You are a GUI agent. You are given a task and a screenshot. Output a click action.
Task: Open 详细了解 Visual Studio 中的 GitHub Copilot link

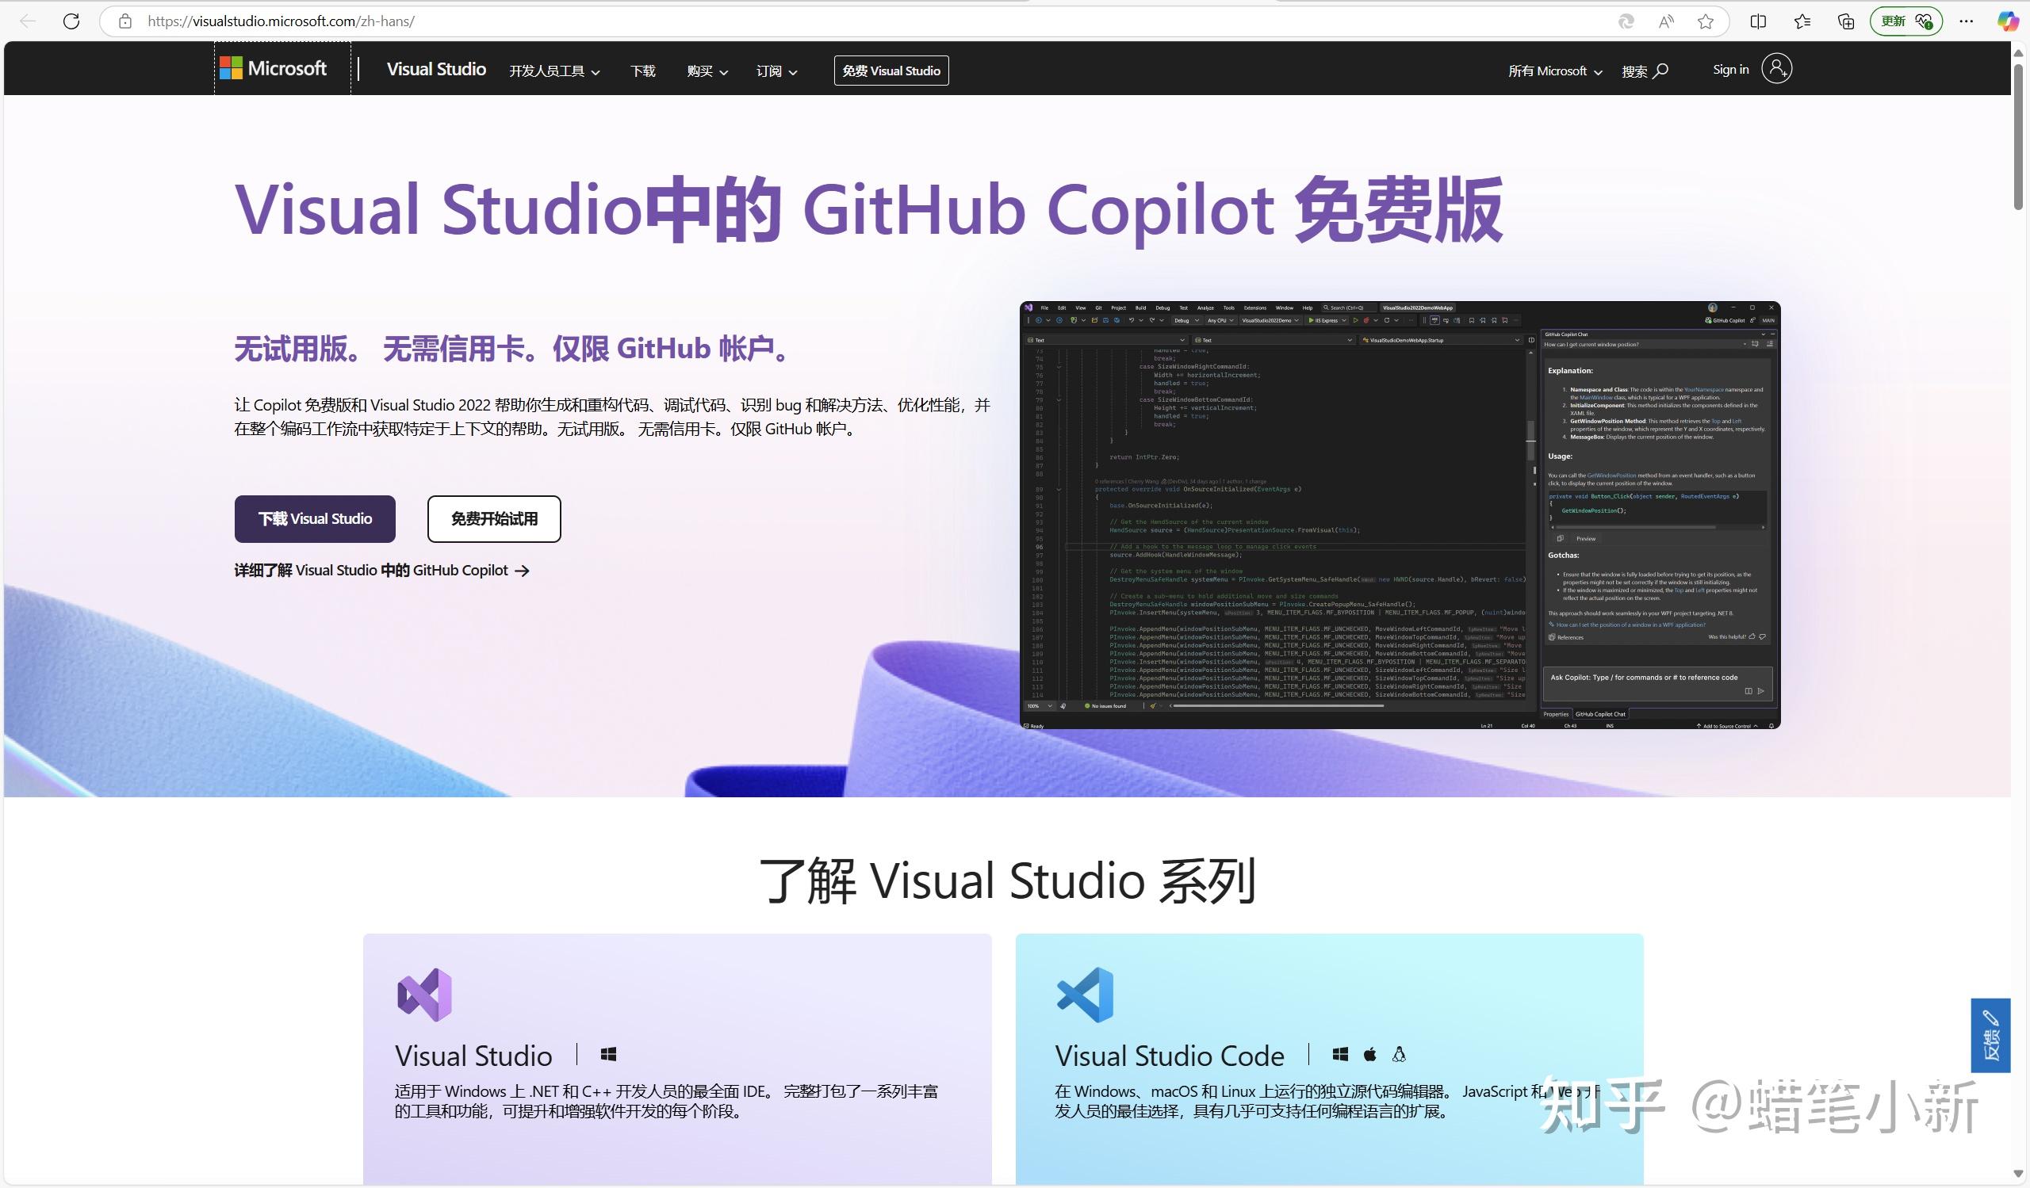[x=380, y=570]
